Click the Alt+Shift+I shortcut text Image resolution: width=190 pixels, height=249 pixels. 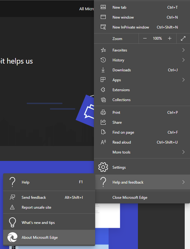74,198
